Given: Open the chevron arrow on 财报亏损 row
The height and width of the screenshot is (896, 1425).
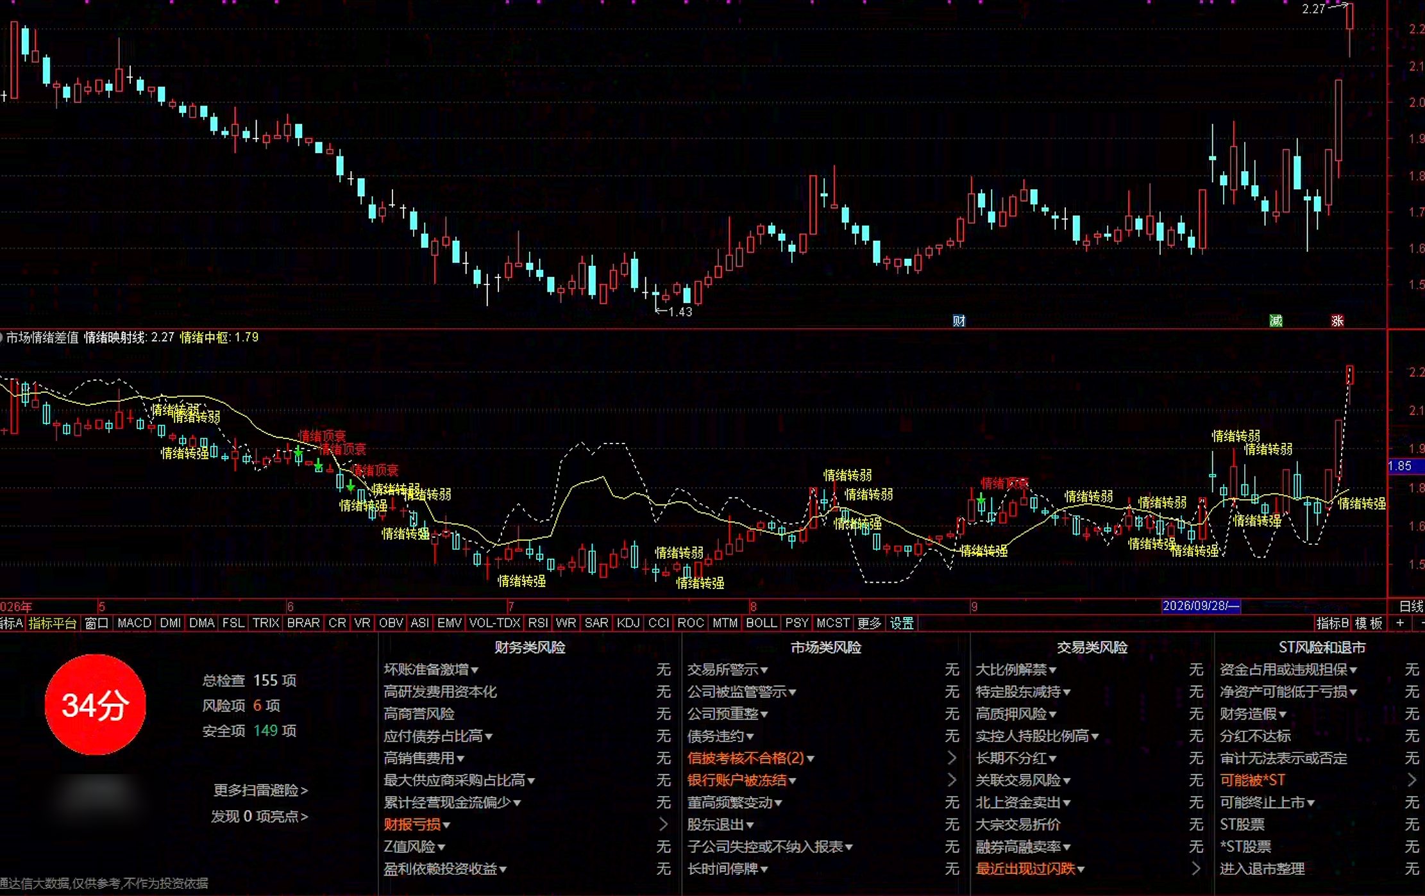Looking at the screenshot, I should pos(664,824).
